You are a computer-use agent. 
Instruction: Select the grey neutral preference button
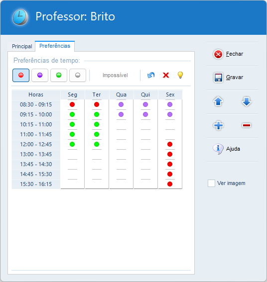[x=78, y=75]
